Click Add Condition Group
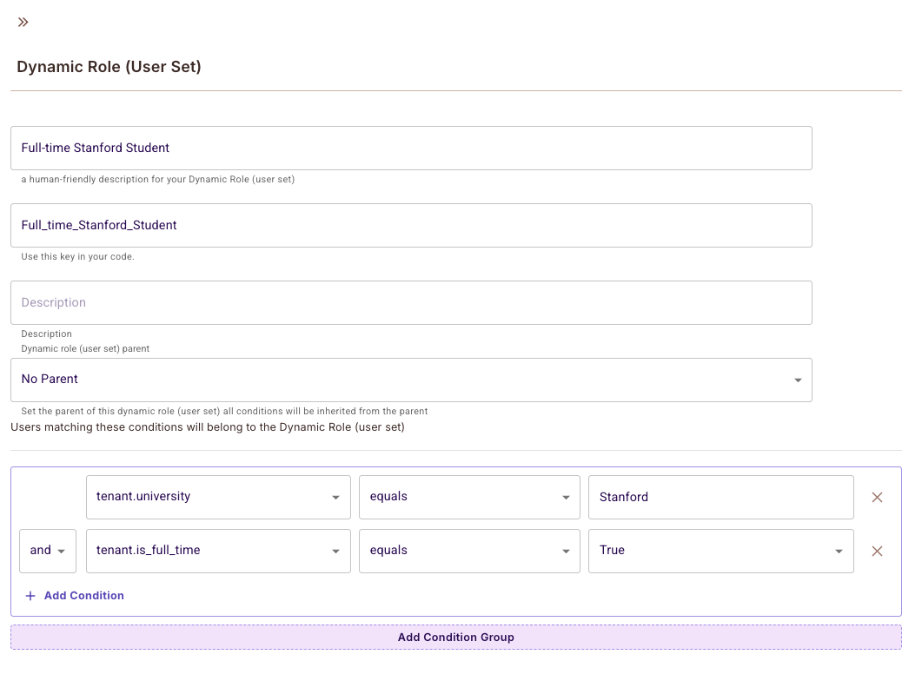This screenshot has width=922, height=694. coord(455,637)
